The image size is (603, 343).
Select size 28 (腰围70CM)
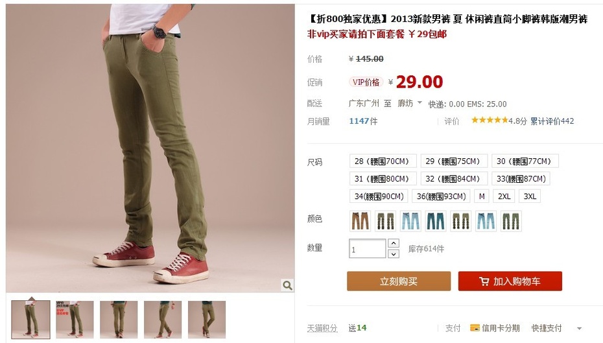[x=383, y=161]
